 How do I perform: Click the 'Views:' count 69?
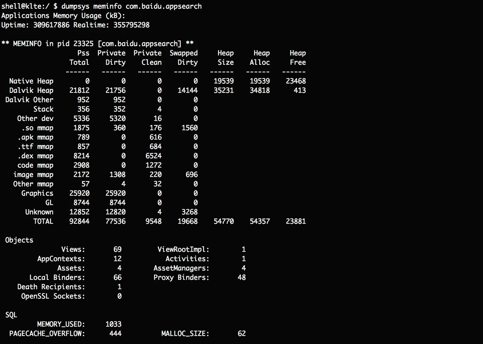click(118, 249)
